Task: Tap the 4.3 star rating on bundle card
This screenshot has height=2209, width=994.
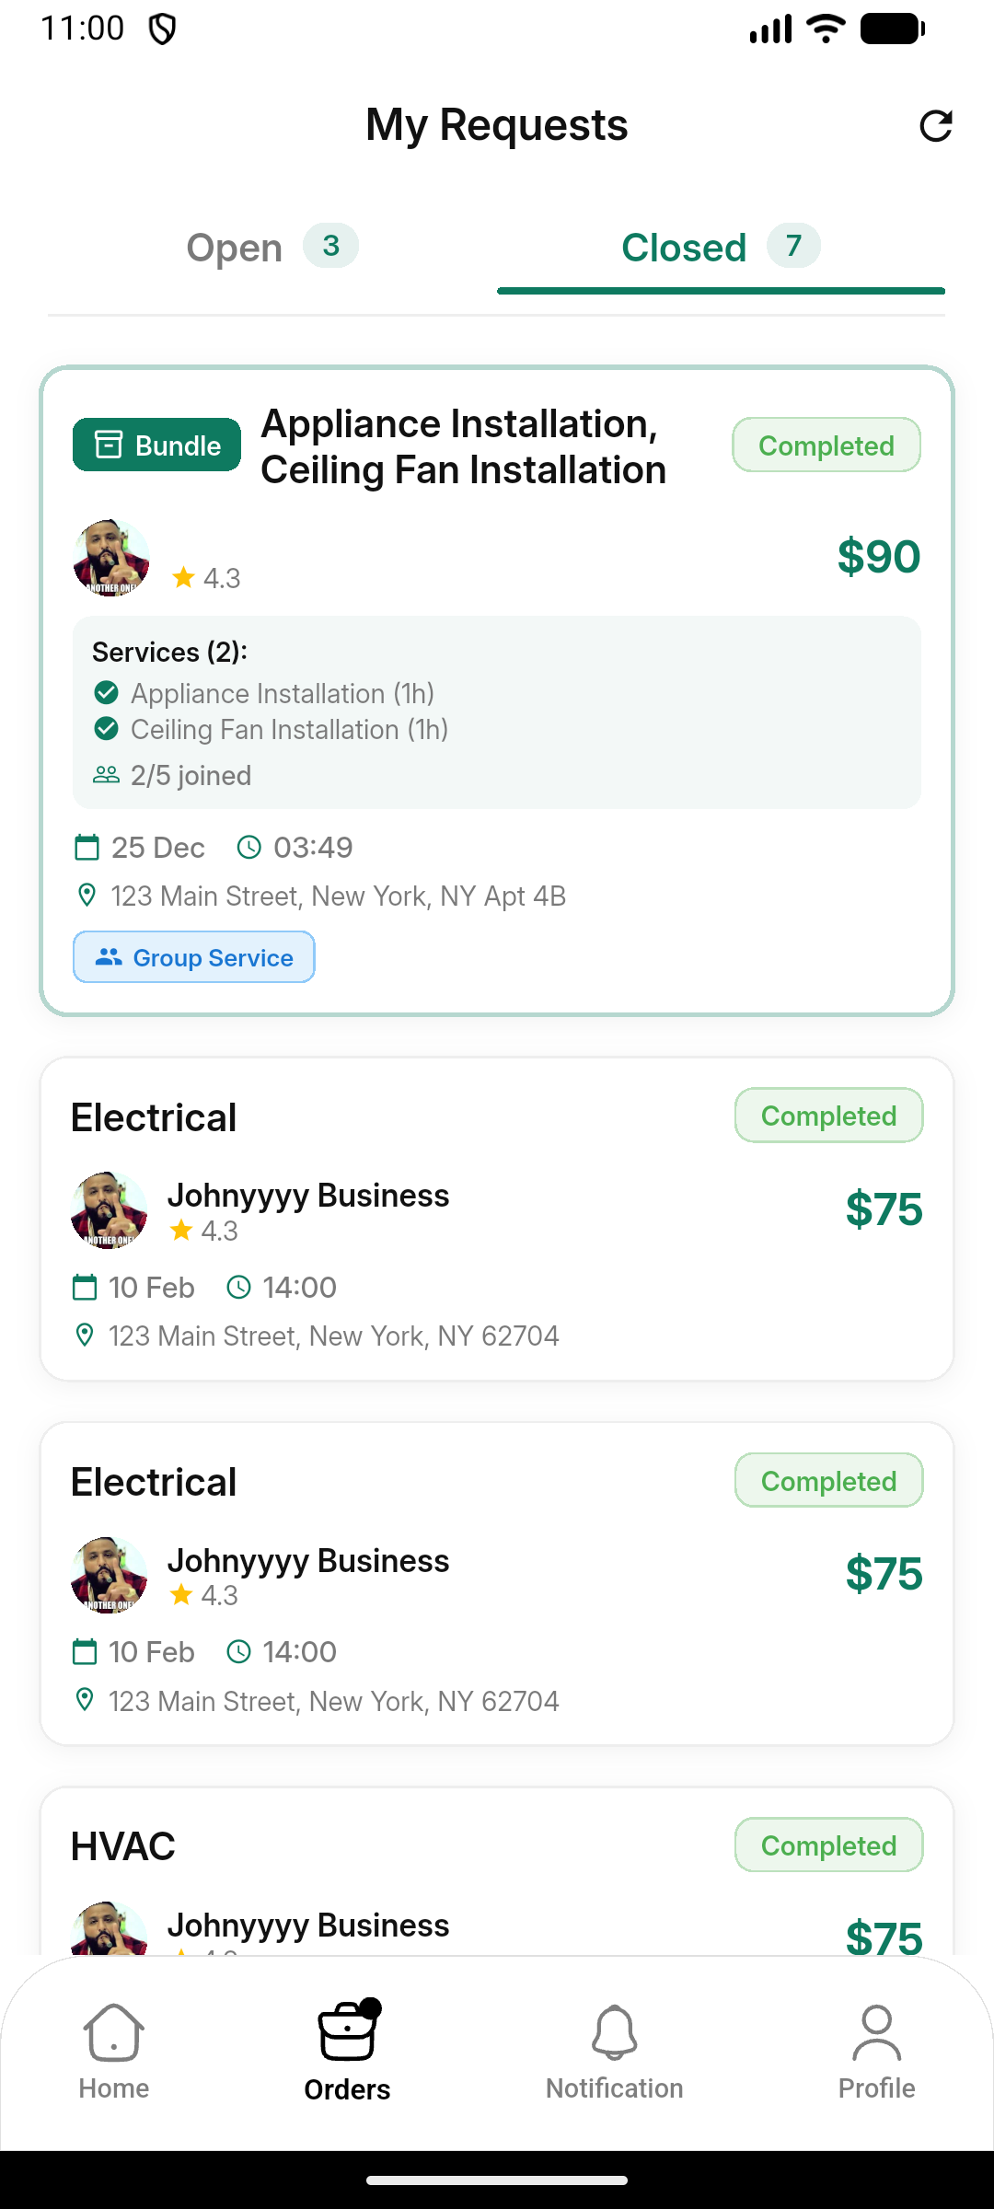Action: click(207, 578)
